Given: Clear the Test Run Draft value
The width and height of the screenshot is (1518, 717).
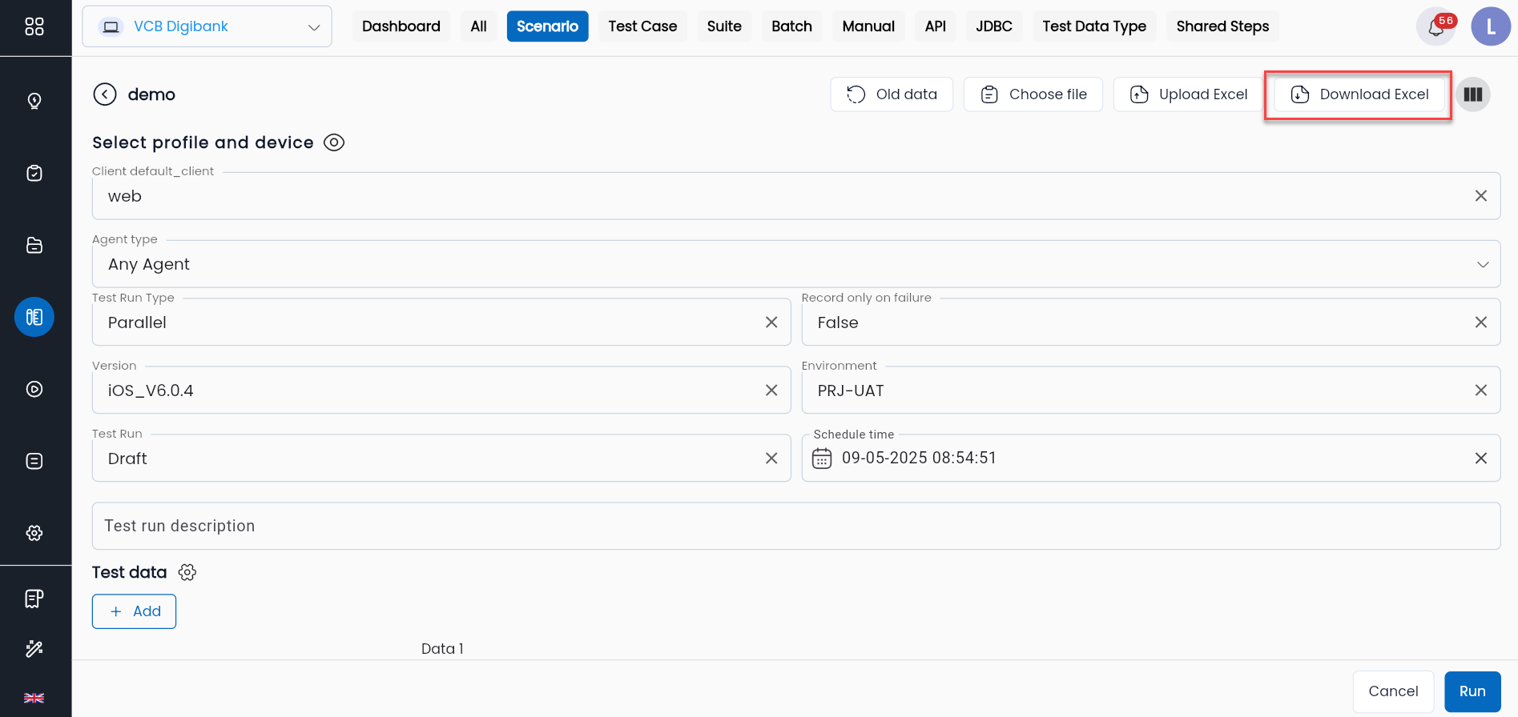Looking at the screenshot, I should click(771, 459).
